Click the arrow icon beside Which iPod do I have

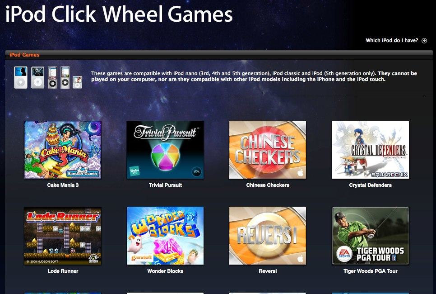[424, 41]
